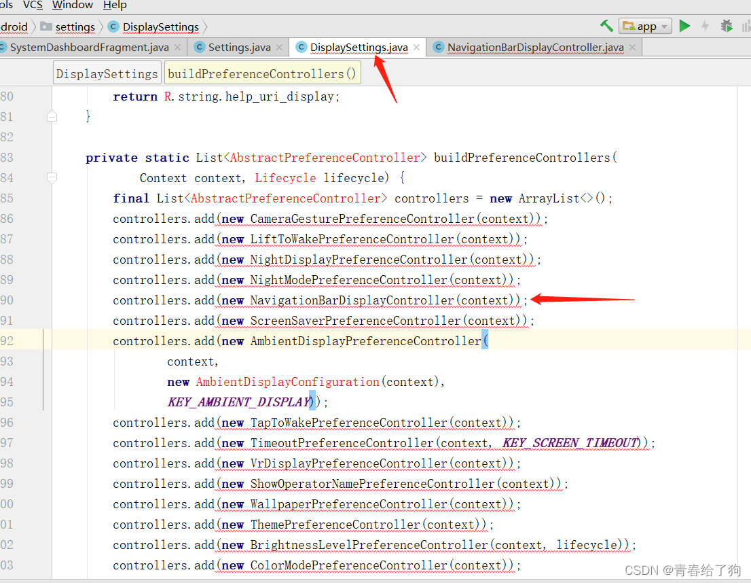Viewport: 751px width, 583px height.
Task: Click the green hammer Build icon
Action: click(x=606, y=26)
